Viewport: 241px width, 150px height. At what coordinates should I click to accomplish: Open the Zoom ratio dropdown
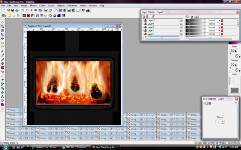[x=223, y=122]
